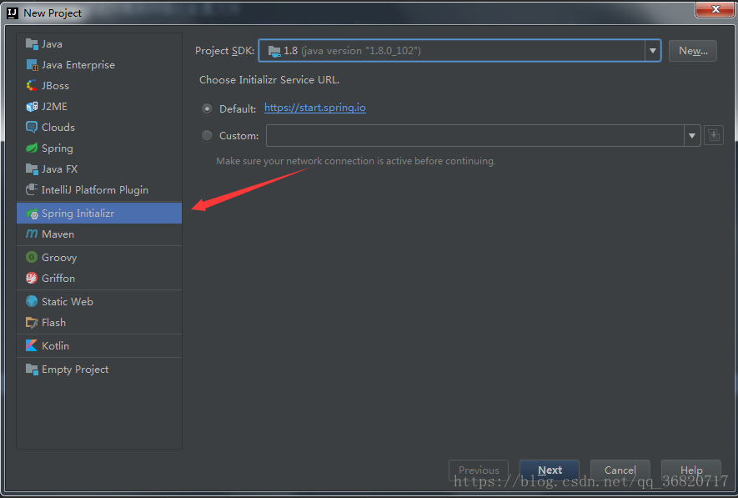Click the IntelliJ Platform Plugin icon
738x498 pixels.
click(32, 189)
